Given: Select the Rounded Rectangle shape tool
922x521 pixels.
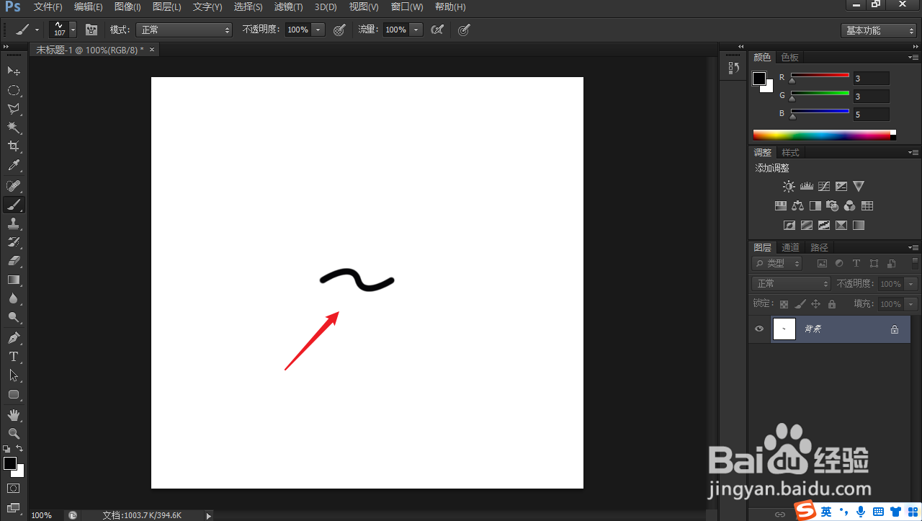Looking at the screenshot, I should point(13,394).
